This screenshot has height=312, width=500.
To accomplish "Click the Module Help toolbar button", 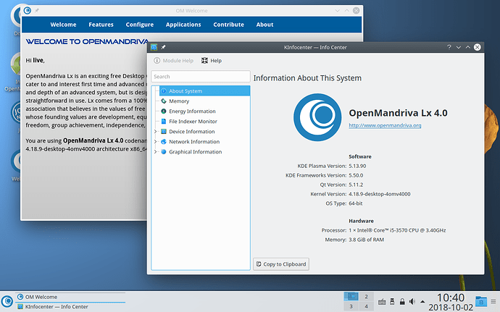I will [x=173, y=61].
